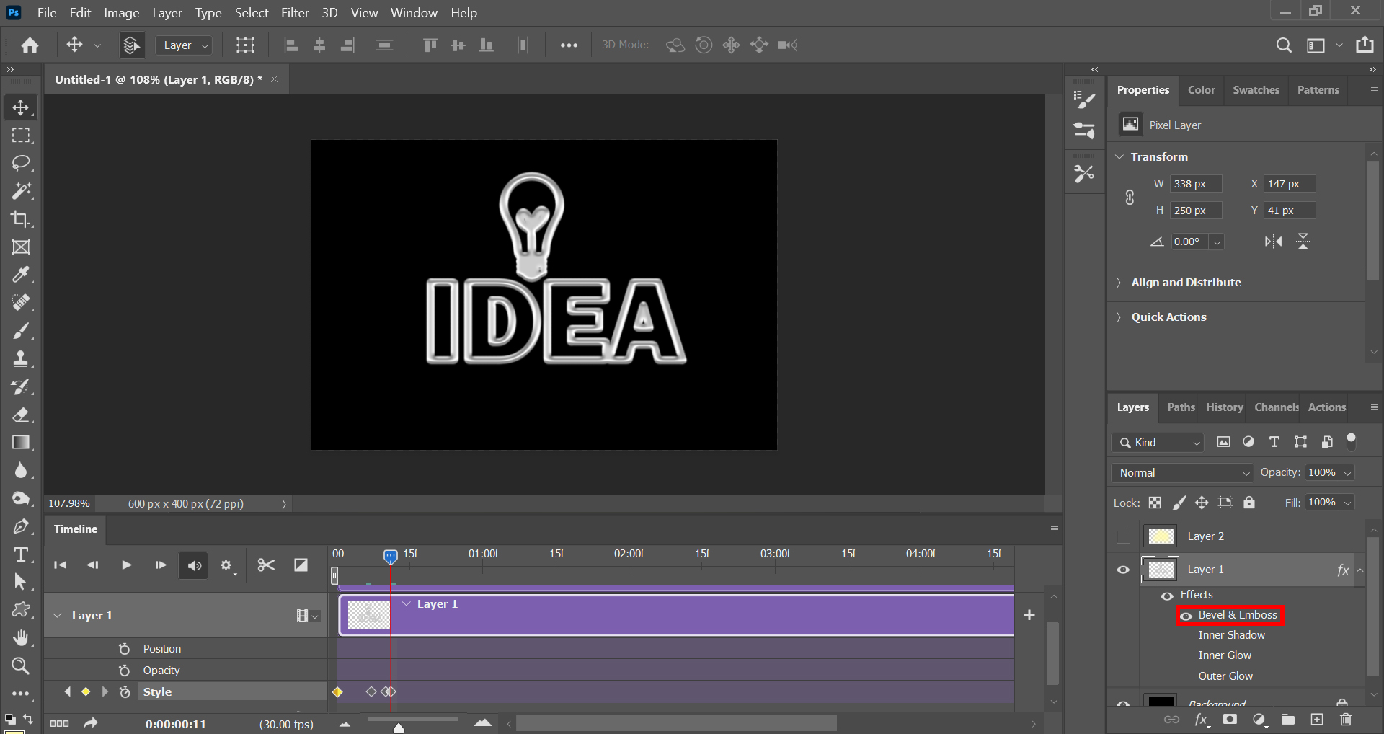
Task: Add a layer mask
Action: [x=1230, y=720]
